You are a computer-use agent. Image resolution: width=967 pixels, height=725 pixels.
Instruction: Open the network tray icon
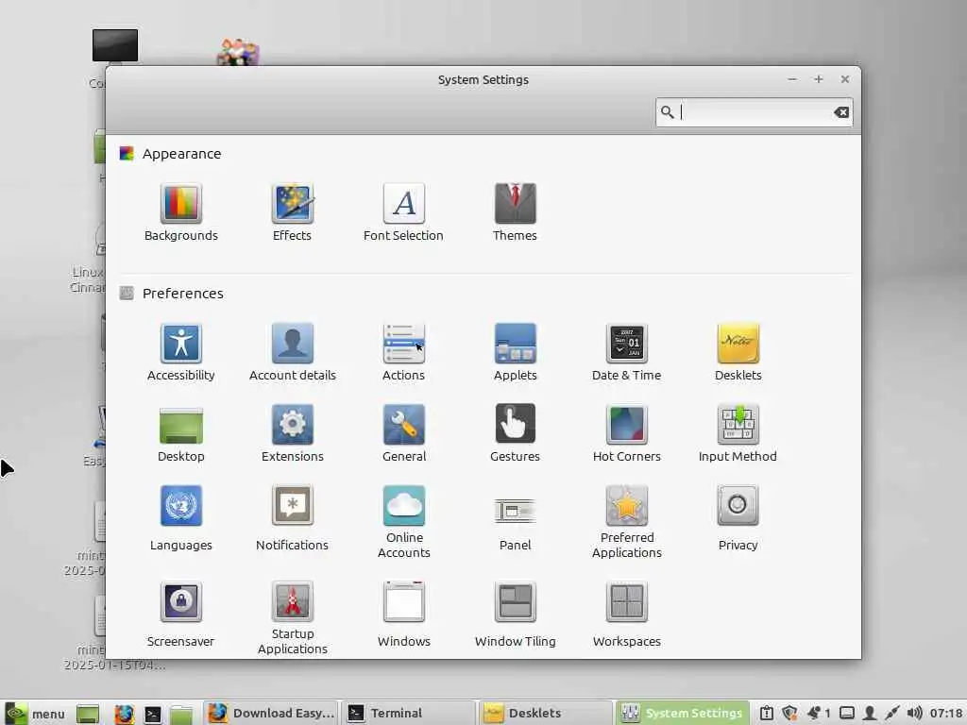pyautogui.click(x=891, y=714)
